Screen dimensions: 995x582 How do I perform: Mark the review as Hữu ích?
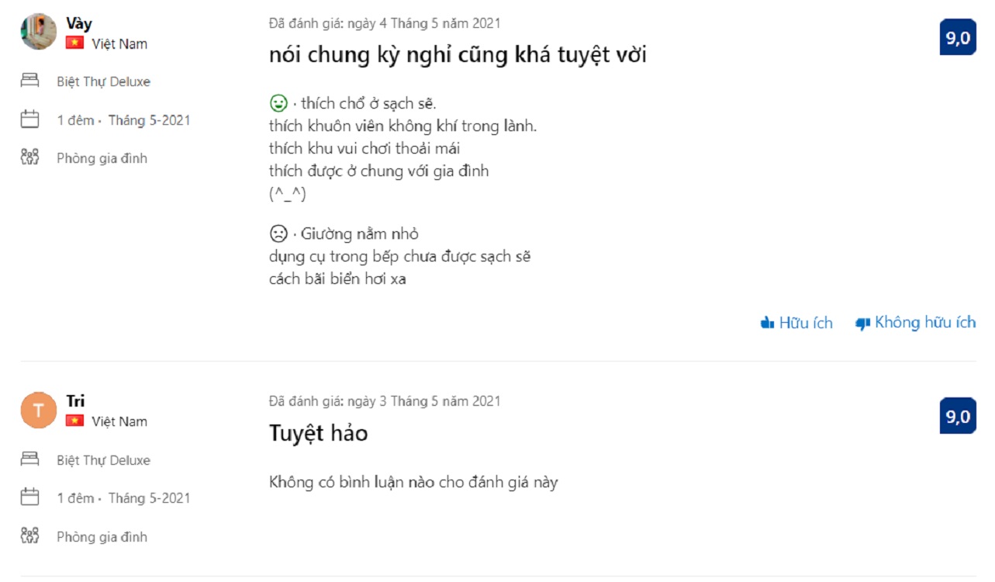coord(796,323)
